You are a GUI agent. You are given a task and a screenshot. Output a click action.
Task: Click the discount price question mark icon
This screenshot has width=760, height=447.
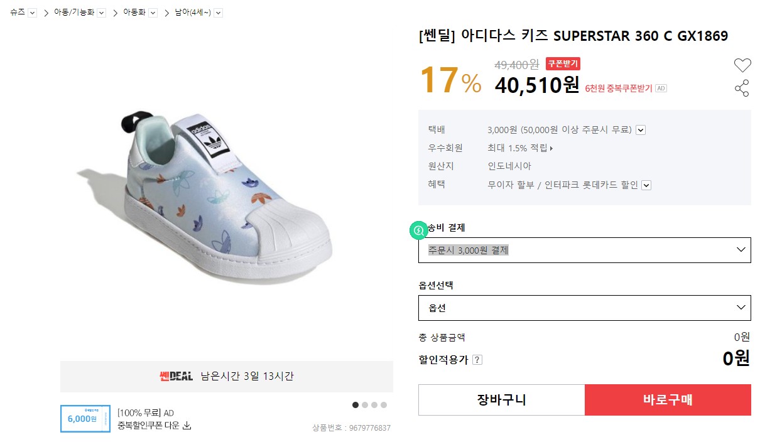pyautogui.click(x=477, y=360)
